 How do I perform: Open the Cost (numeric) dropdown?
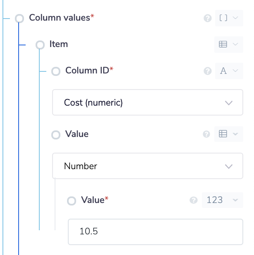147,103
